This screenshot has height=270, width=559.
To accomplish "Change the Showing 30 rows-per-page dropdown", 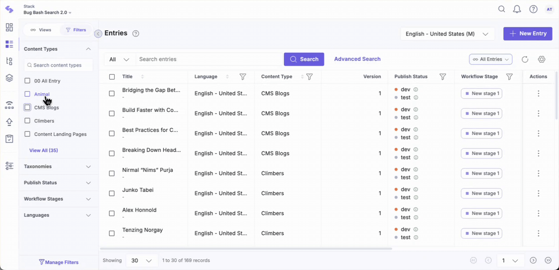I will pos(141,261).
